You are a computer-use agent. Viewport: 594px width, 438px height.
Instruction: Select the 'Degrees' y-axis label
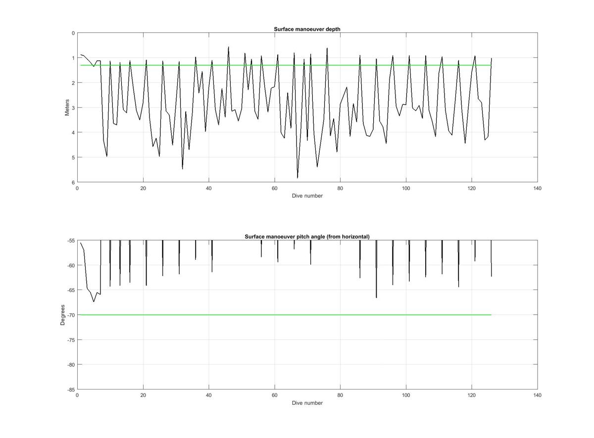tap(63, 315)
